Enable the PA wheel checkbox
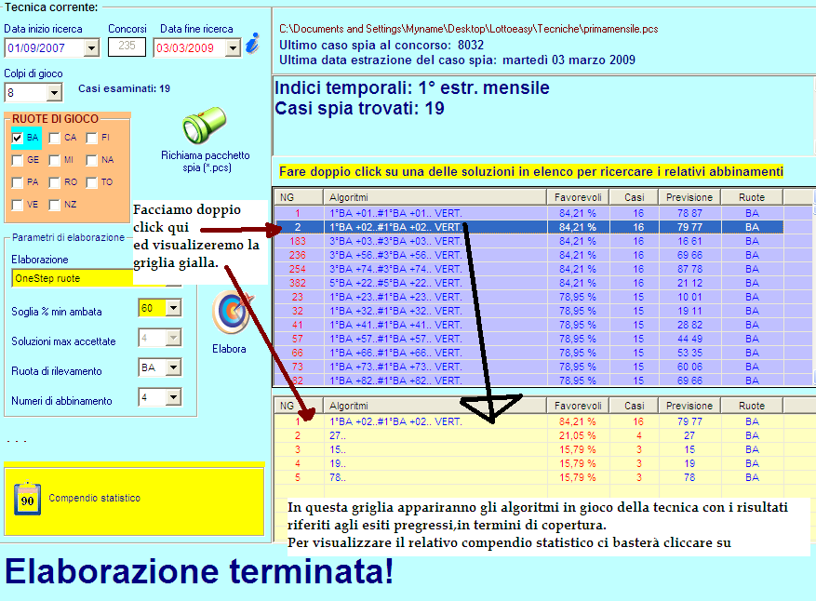The image size is (816, 601). (x=17, y=182)
